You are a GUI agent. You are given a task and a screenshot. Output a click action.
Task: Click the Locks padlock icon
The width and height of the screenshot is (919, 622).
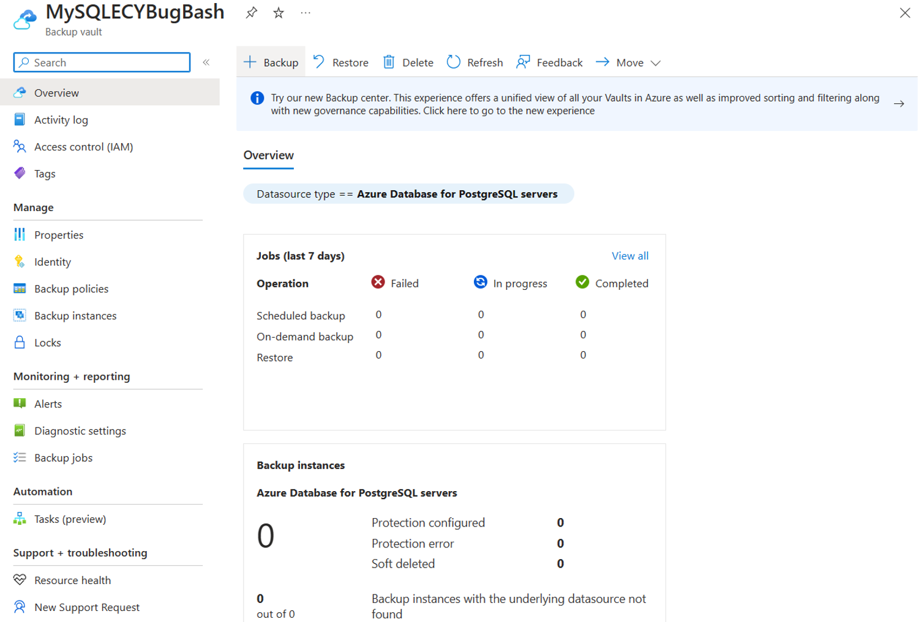[20, 342]
